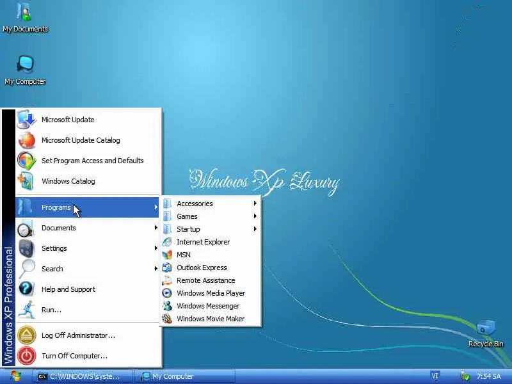Choose the Microsoft Update menu entry text

68,120
